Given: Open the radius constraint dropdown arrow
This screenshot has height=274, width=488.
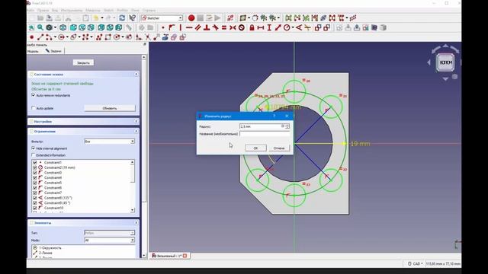Looking at the screenshot, I should pyautogui.click(x=293, y=28).
